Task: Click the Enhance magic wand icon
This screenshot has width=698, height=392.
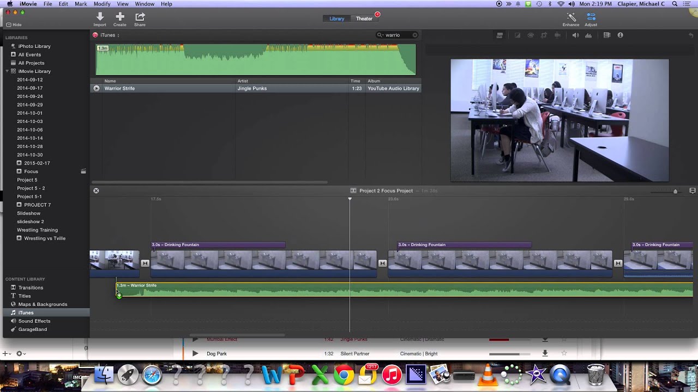Action: (x=571, y=17)
